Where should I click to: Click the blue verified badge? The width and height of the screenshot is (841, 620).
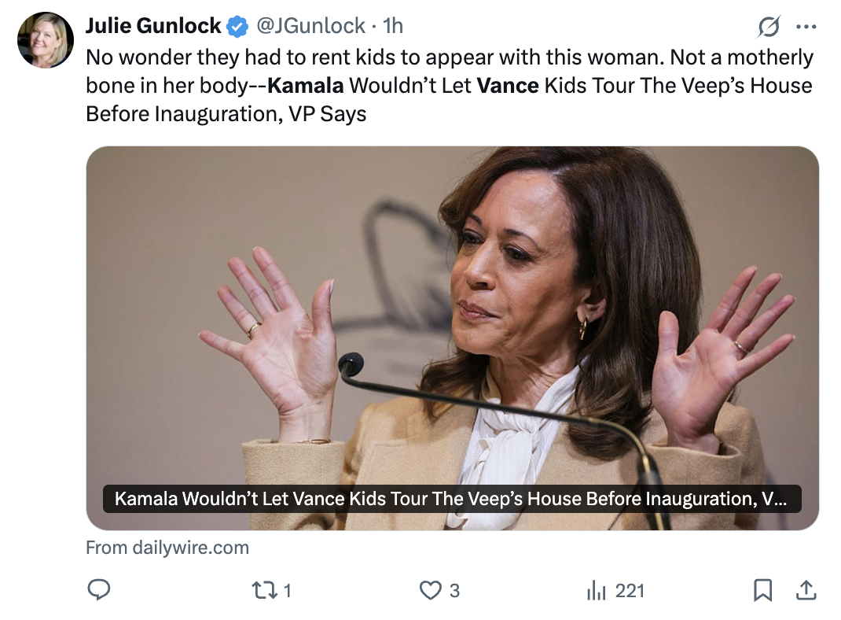(237, 27)
